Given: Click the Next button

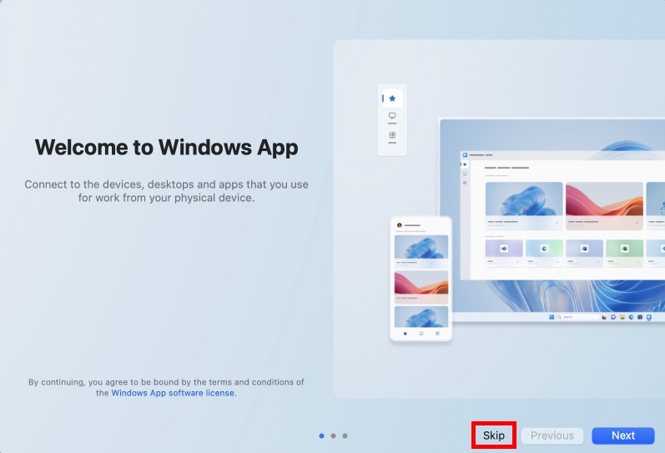Looking at the screenshot, I should (x=623, y=435).
